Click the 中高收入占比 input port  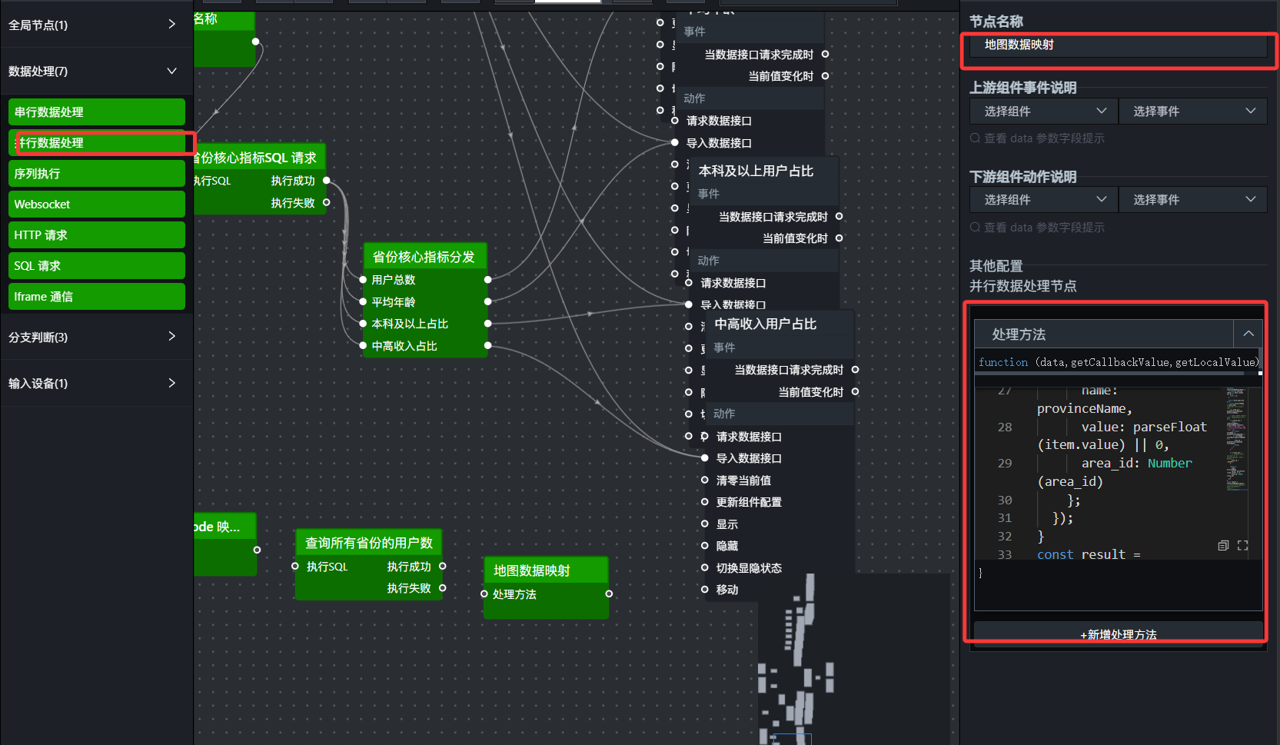pos(363,346)
